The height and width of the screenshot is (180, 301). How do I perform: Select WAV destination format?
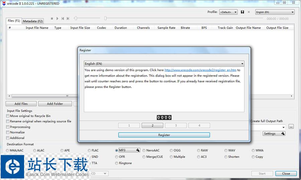coord(226,151)
